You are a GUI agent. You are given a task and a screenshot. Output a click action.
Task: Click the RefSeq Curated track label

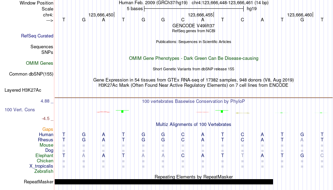pos(37,36)
